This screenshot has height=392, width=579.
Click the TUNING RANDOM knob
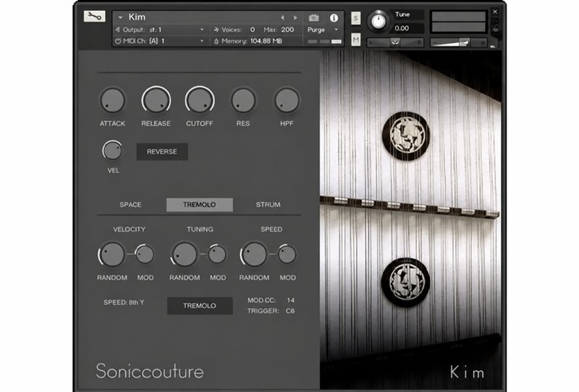185,254
